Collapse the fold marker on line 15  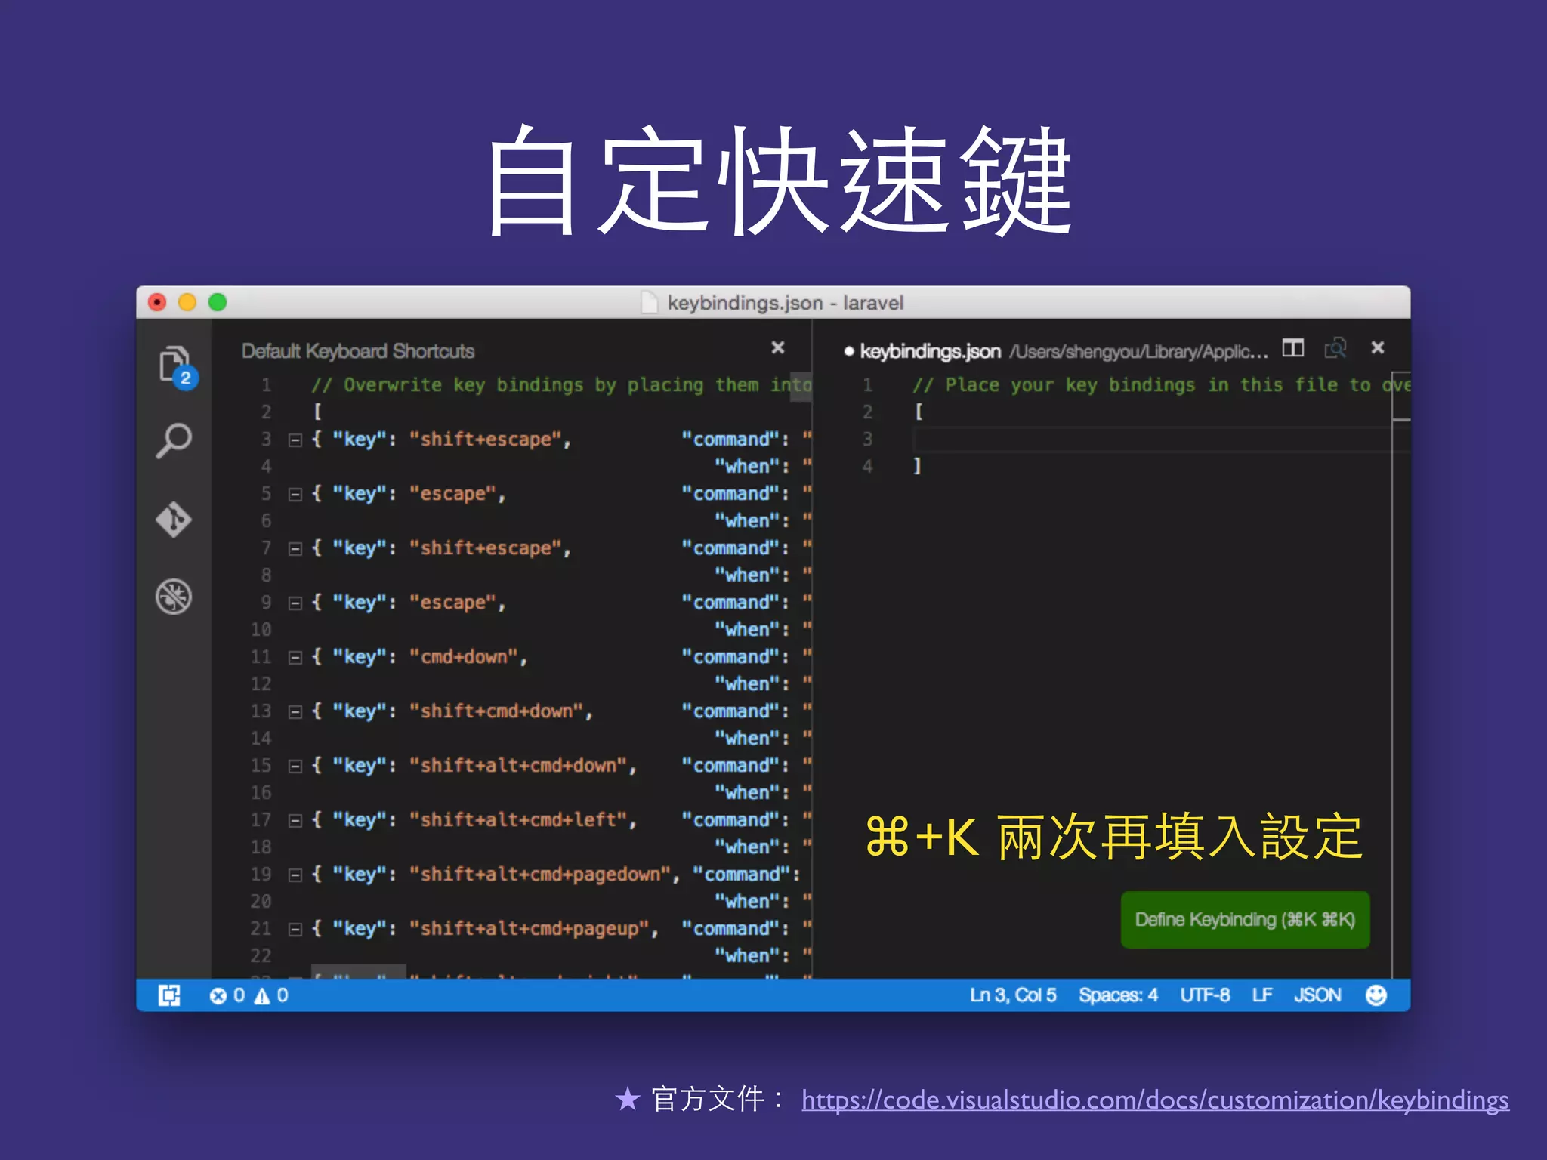pyautogui.click(x=295, y=767)
